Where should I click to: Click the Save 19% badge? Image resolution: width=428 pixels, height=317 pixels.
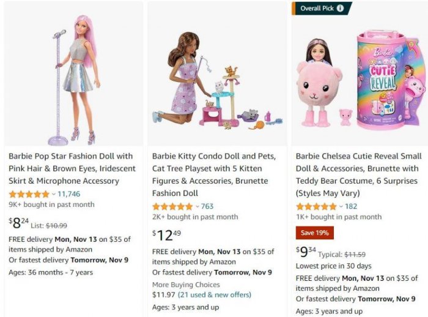[x=314, y=233]
